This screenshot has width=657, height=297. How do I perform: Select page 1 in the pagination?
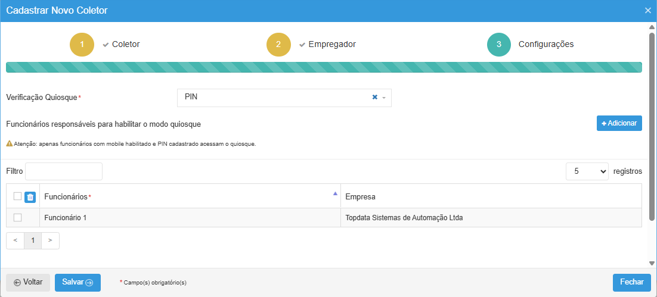(33, 240)
